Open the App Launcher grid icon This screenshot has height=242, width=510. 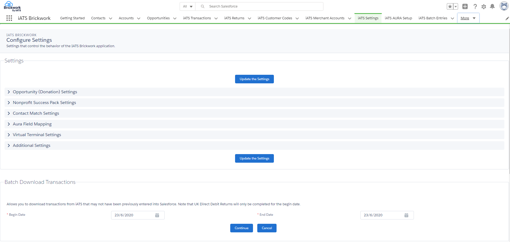[9, 18]
